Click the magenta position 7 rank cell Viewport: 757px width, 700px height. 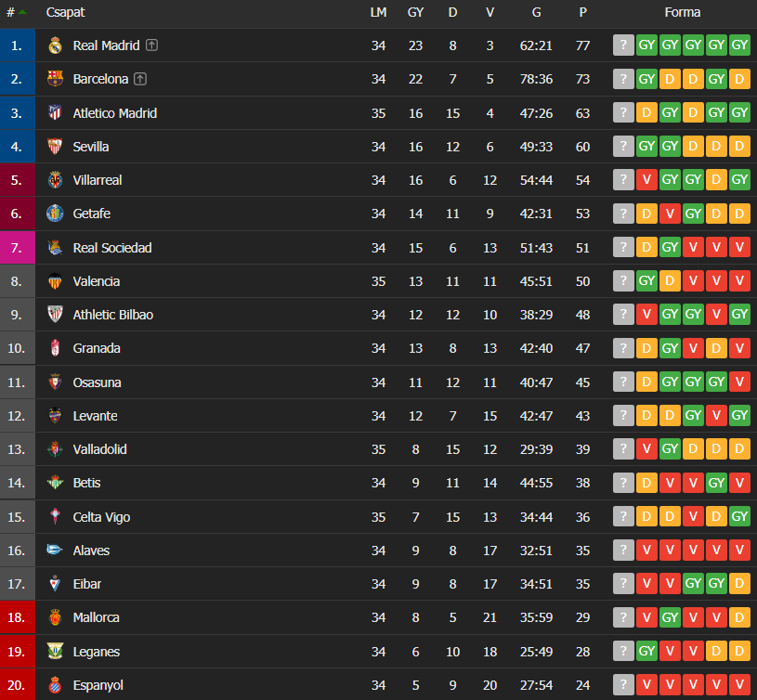(17, 248)
